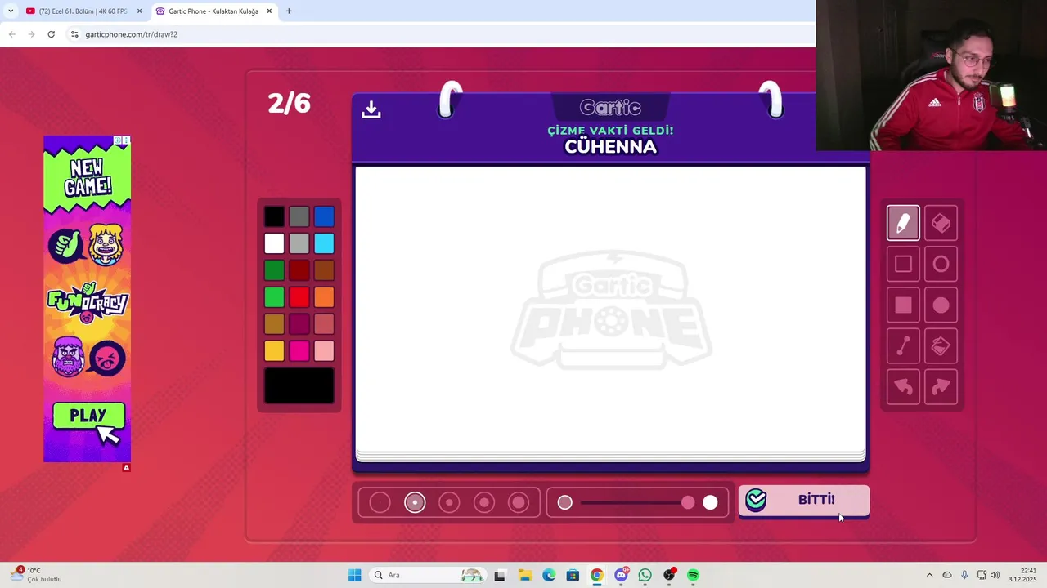Click the Task View taskbar icon

pos(500,575)
